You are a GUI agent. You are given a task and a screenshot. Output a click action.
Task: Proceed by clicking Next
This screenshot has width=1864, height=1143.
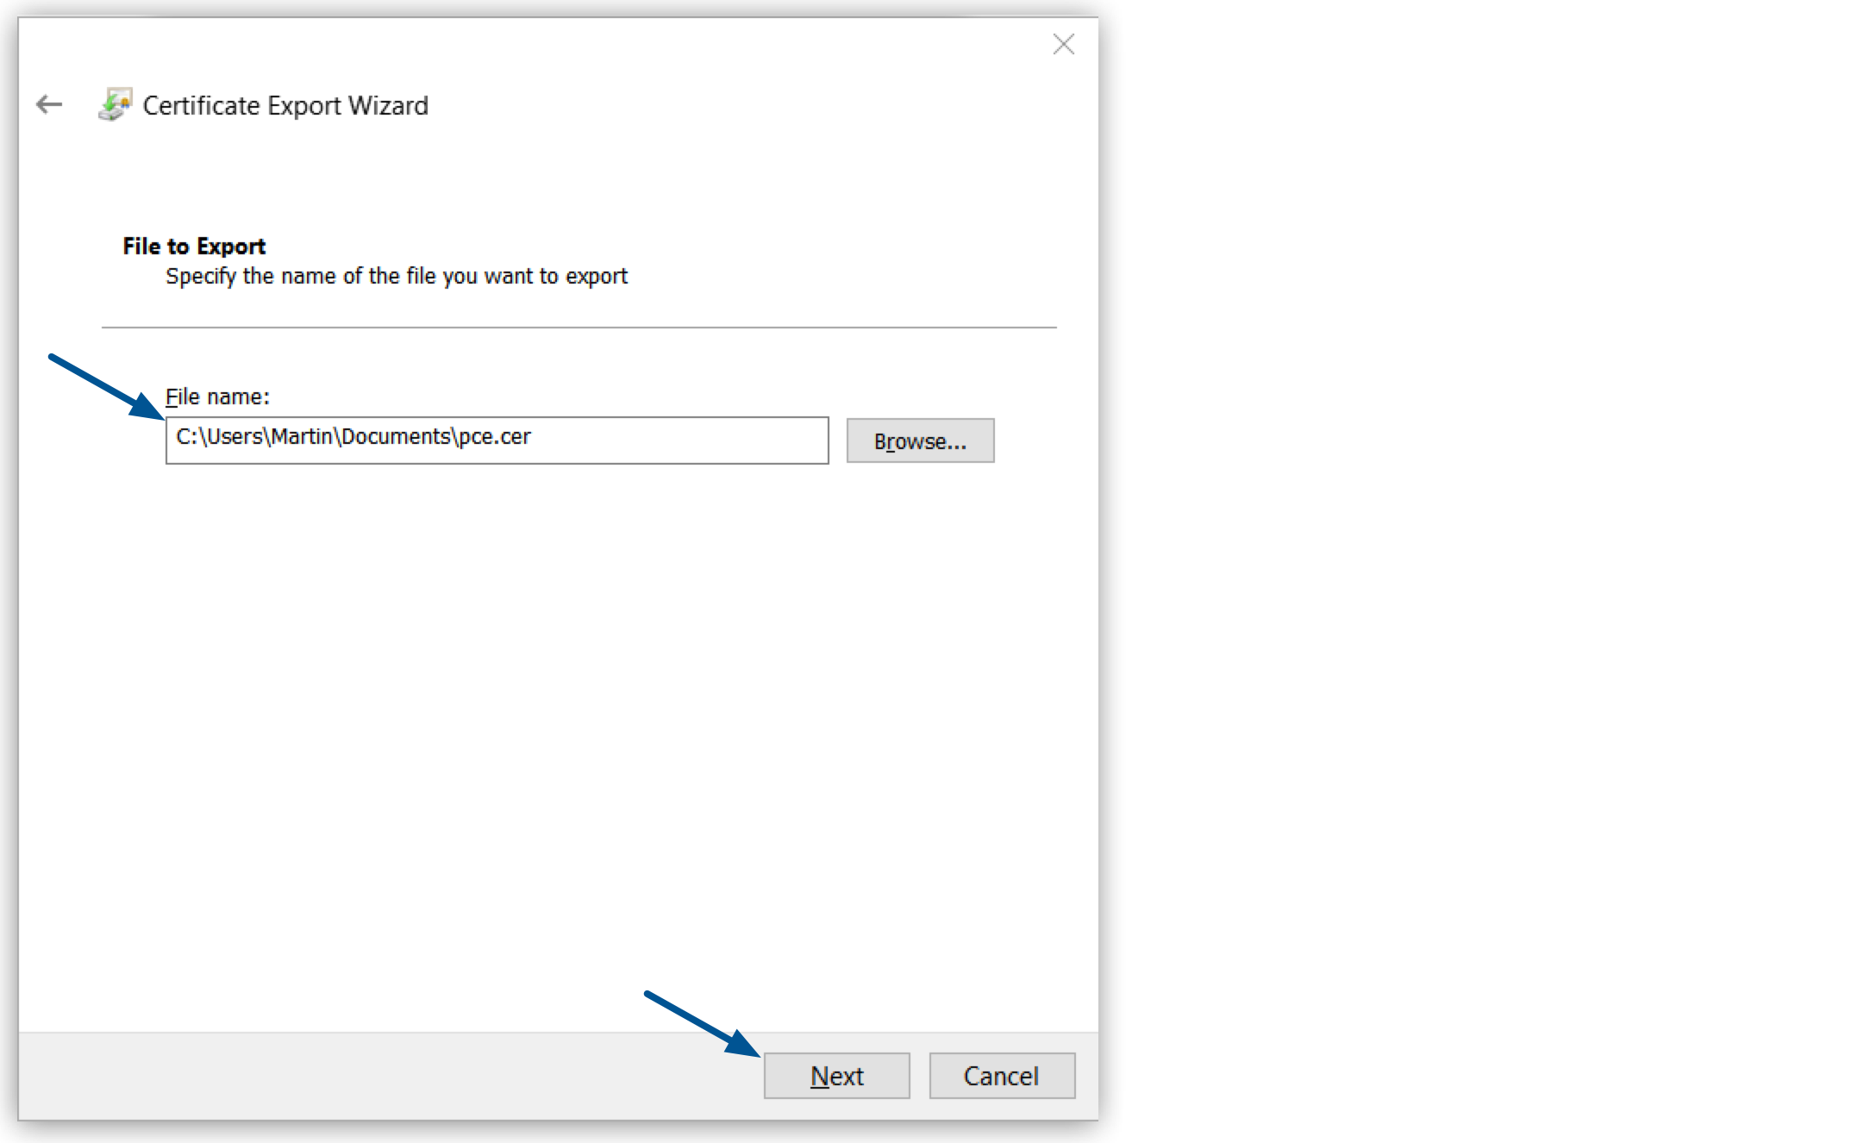point(835,1075)
